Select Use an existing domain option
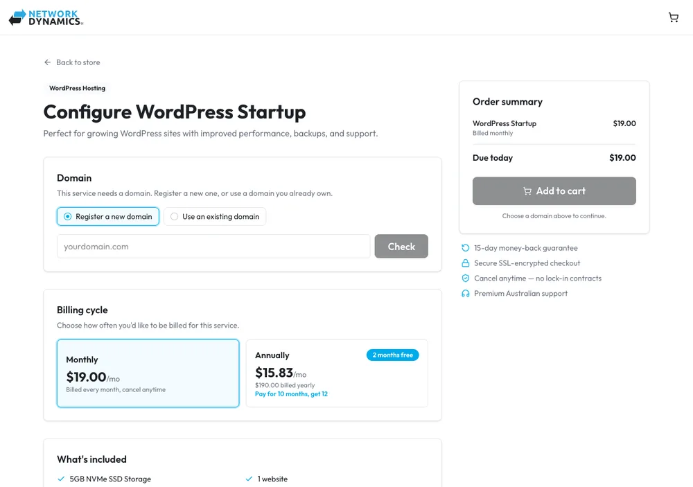This screenshot has height=487, width=693. 215,217
